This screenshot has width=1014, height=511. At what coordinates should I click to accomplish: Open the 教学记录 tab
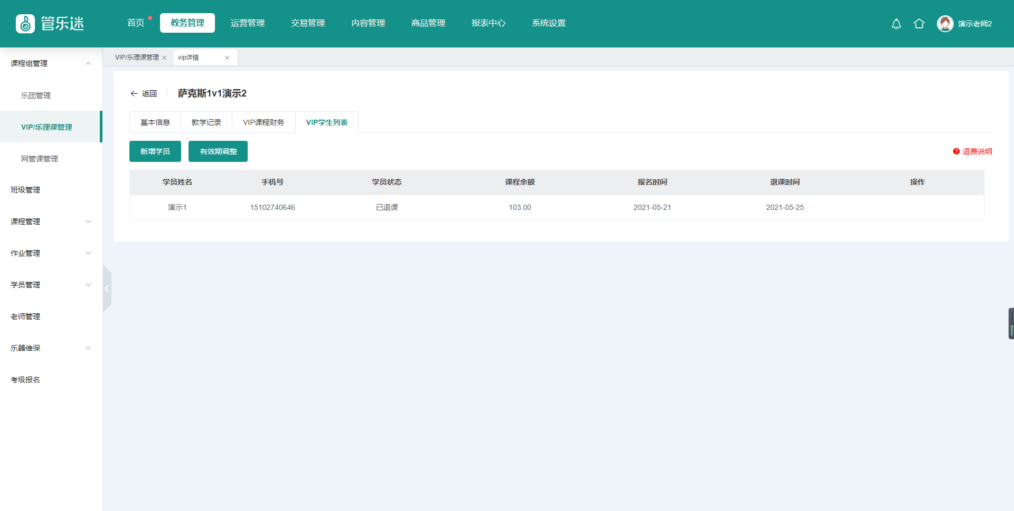pyautogui.click(x=206, y=122)
